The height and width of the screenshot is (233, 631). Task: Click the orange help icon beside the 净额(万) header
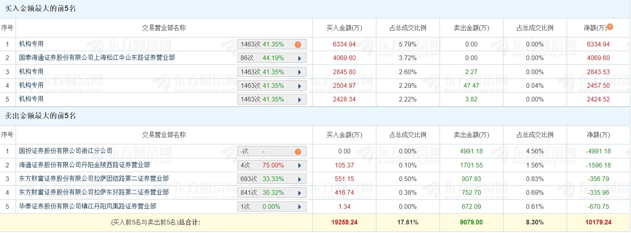(x=610, y=27)
